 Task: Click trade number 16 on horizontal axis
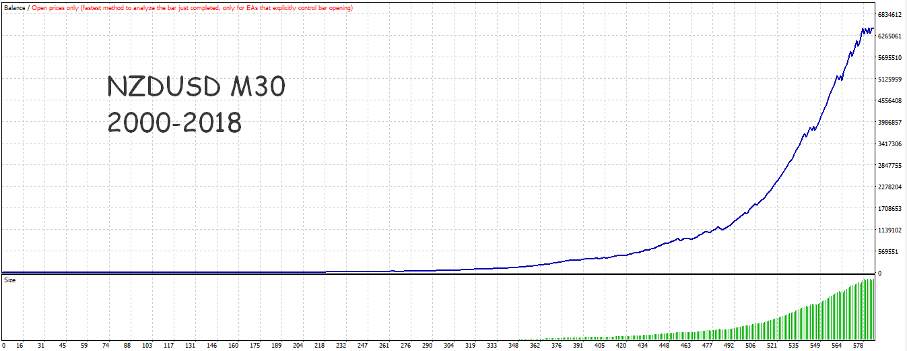click(x=20, y=346)
